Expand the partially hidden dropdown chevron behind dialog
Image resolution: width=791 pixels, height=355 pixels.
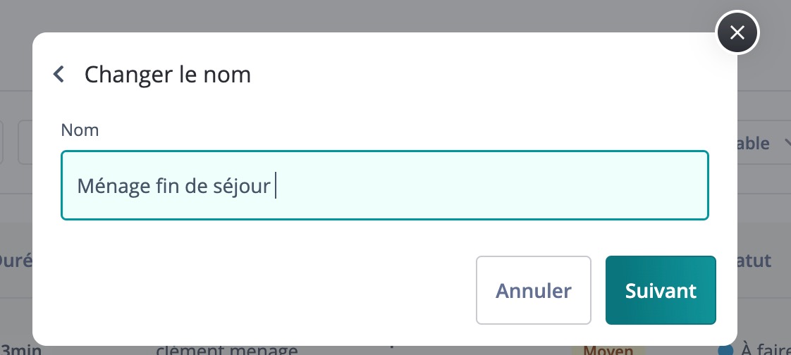point(786,143)
